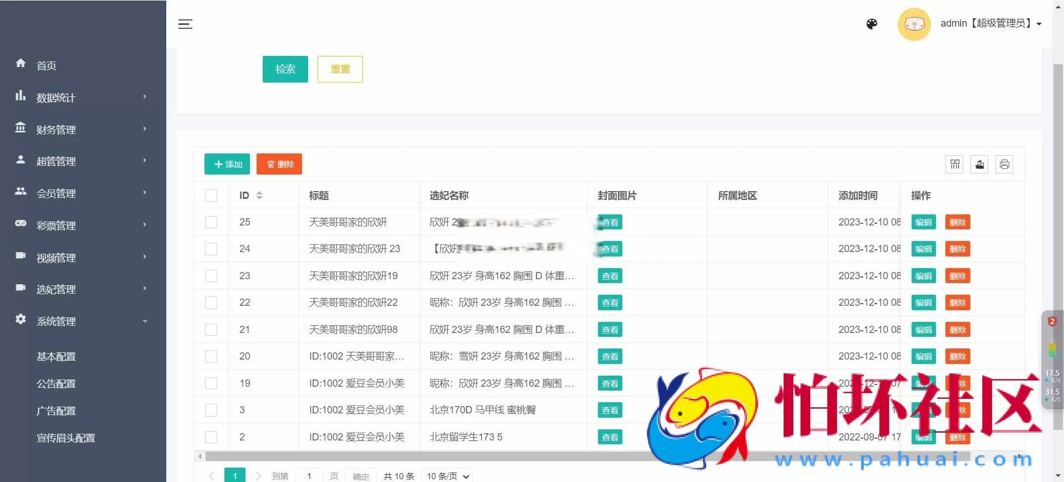Tick the checkbox for row ID 21

pos(211,330)
